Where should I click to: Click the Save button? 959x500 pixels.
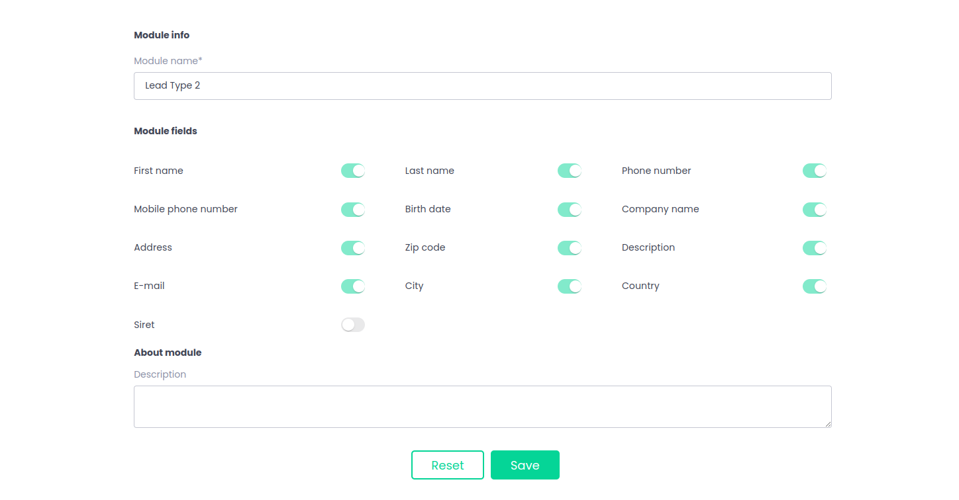(x=525, y=465)
